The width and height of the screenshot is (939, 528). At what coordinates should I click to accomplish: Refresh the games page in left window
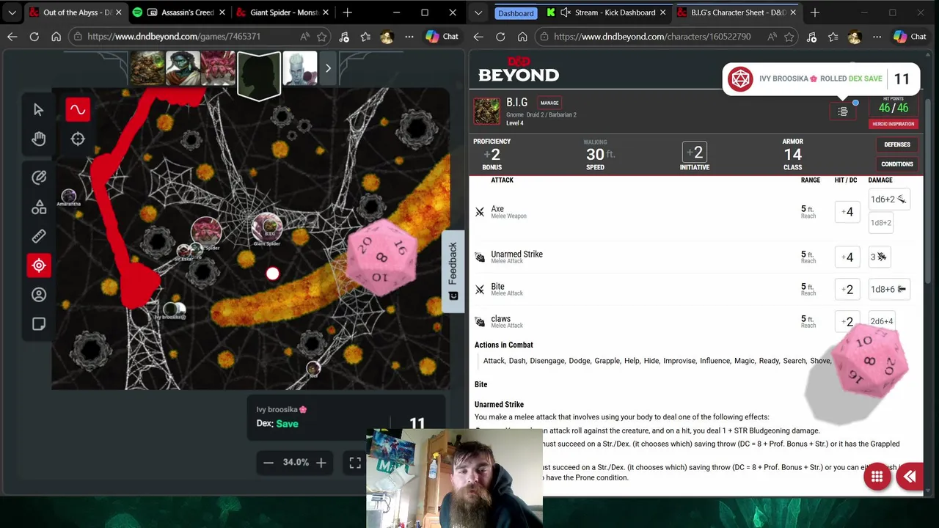point(34,37)
